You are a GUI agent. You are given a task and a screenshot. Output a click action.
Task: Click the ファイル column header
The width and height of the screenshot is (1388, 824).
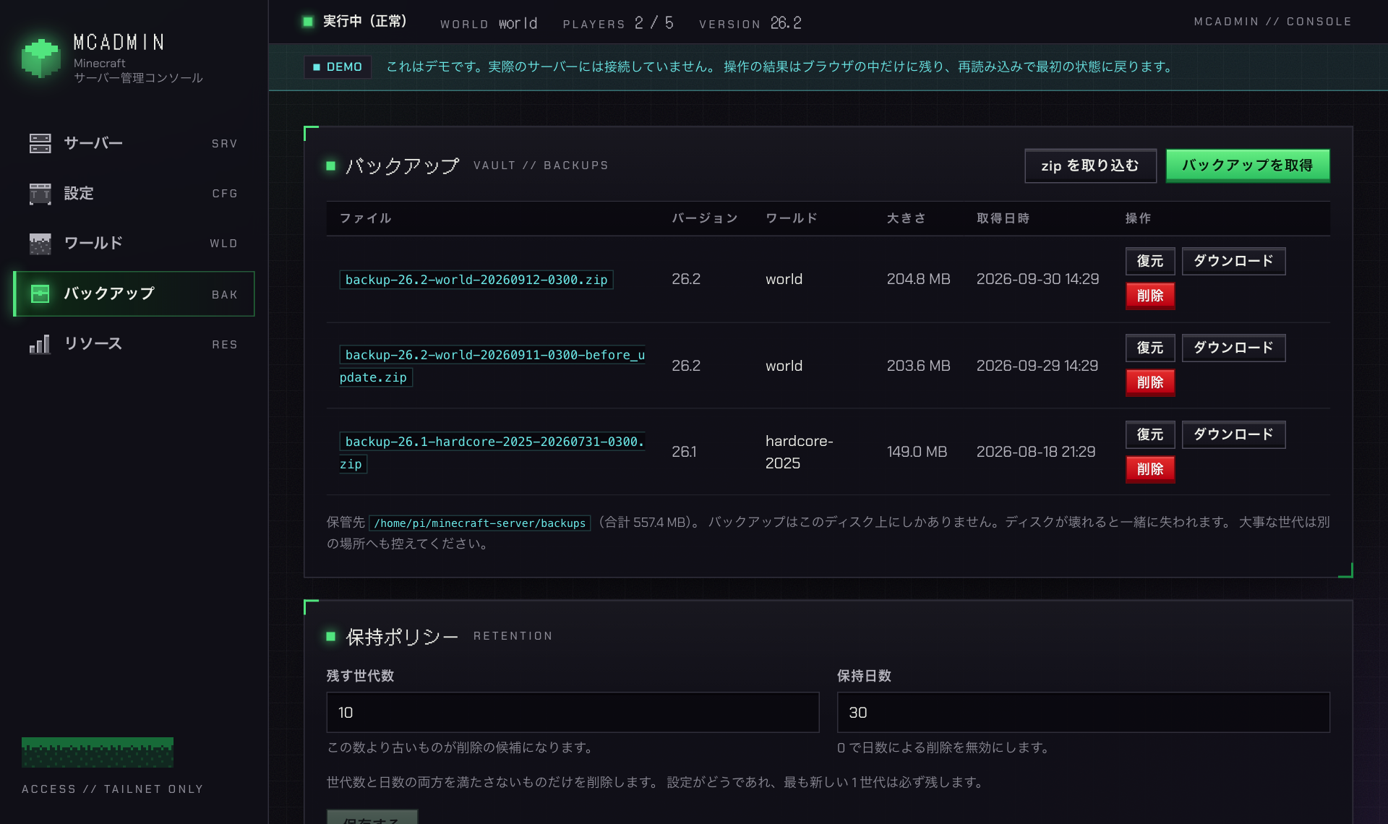[x=366, y=218]
